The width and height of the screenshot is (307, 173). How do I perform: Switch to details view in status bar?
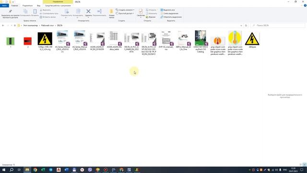click(x=301, y=165)
